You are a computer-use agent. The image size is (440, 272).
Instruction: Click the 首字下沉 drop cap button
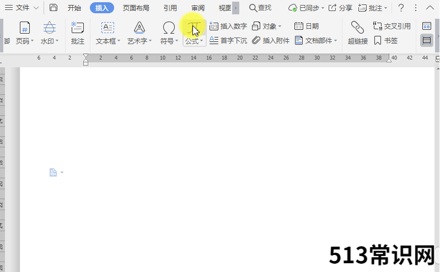pos(228,41)
